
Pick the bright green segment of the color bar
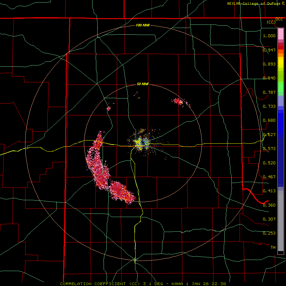point(281,87)
